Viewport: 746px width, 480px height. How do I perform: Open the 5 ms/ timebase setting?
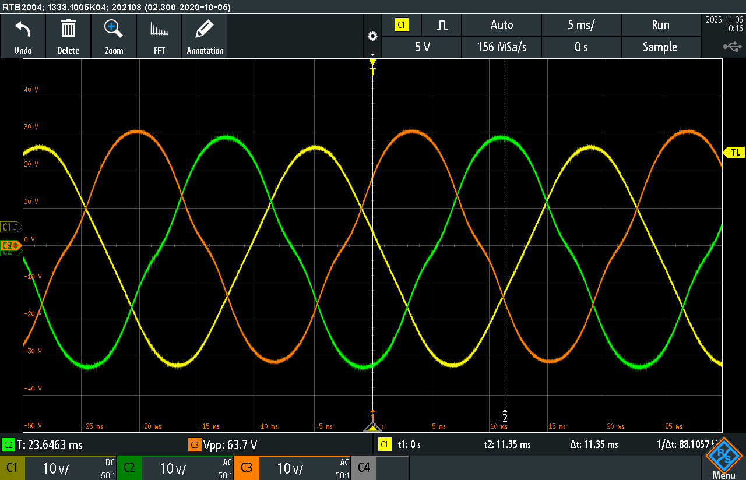tap(581, 25)
